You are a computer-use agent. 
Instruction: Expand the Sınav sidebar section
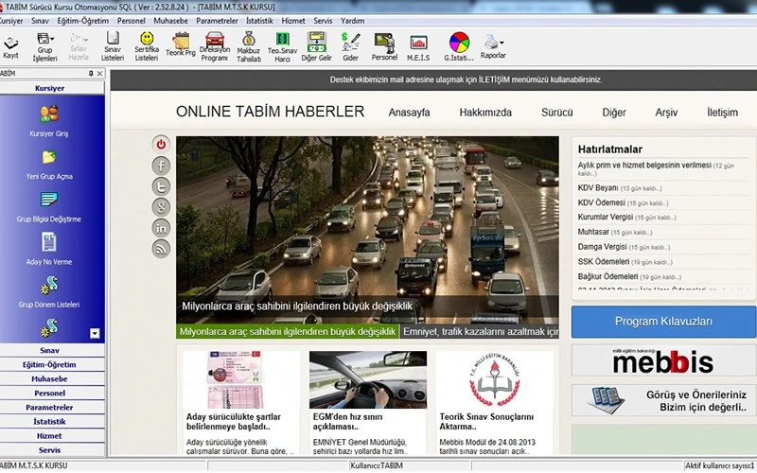[50, 350]
